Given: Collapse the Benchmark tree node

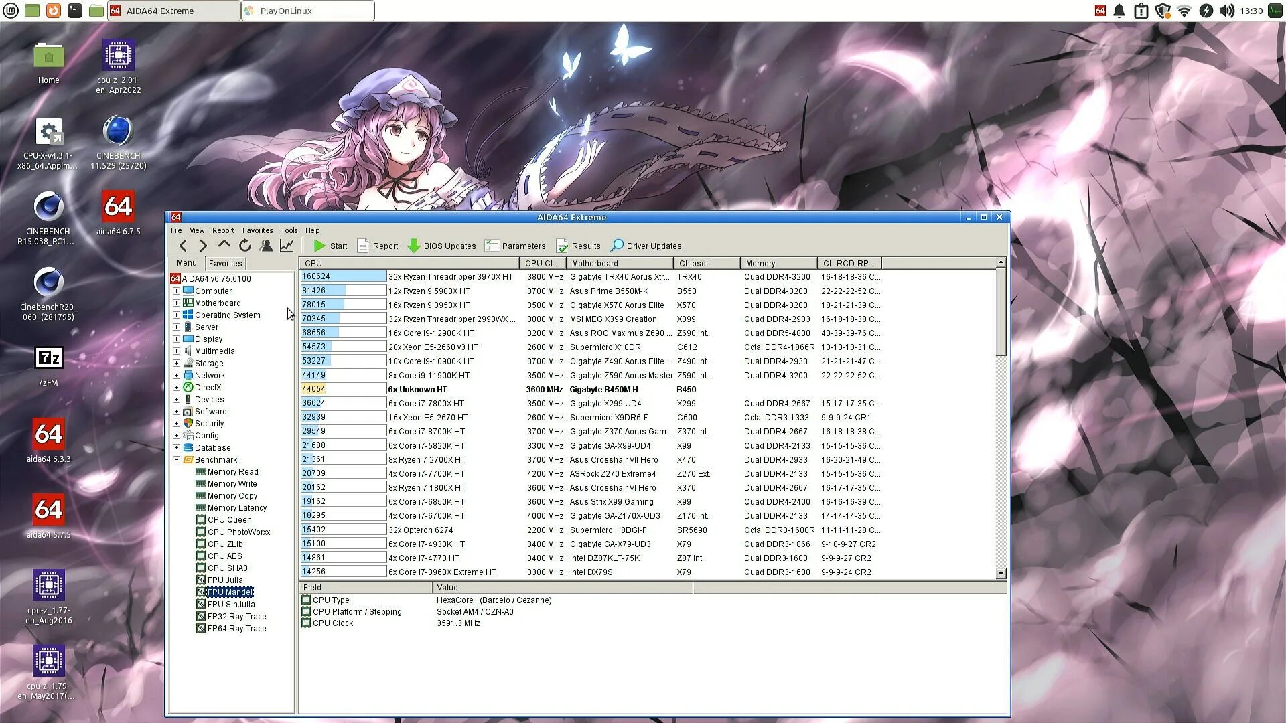Looking at the screenshot, I should [176, 460].
